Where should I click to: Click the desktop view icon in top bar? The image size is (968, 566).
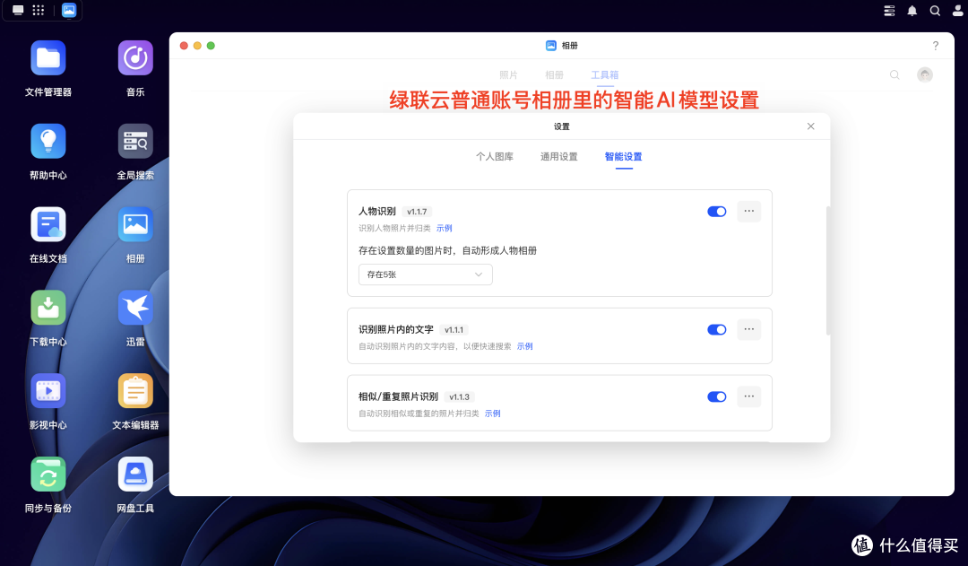pos(18,10)
